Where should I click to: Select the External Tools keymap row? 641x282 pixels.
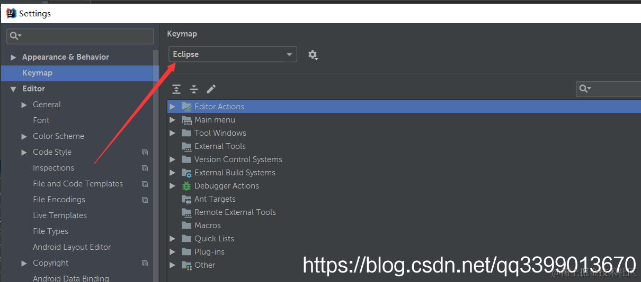click(x=405, y=146)
